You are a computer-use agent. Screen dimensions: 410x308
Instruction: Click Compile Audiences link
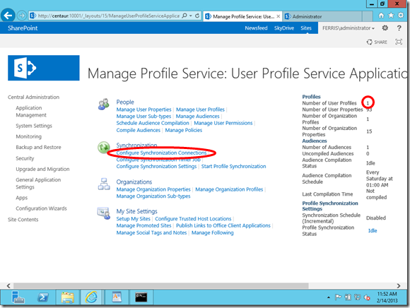coord(138,130)
